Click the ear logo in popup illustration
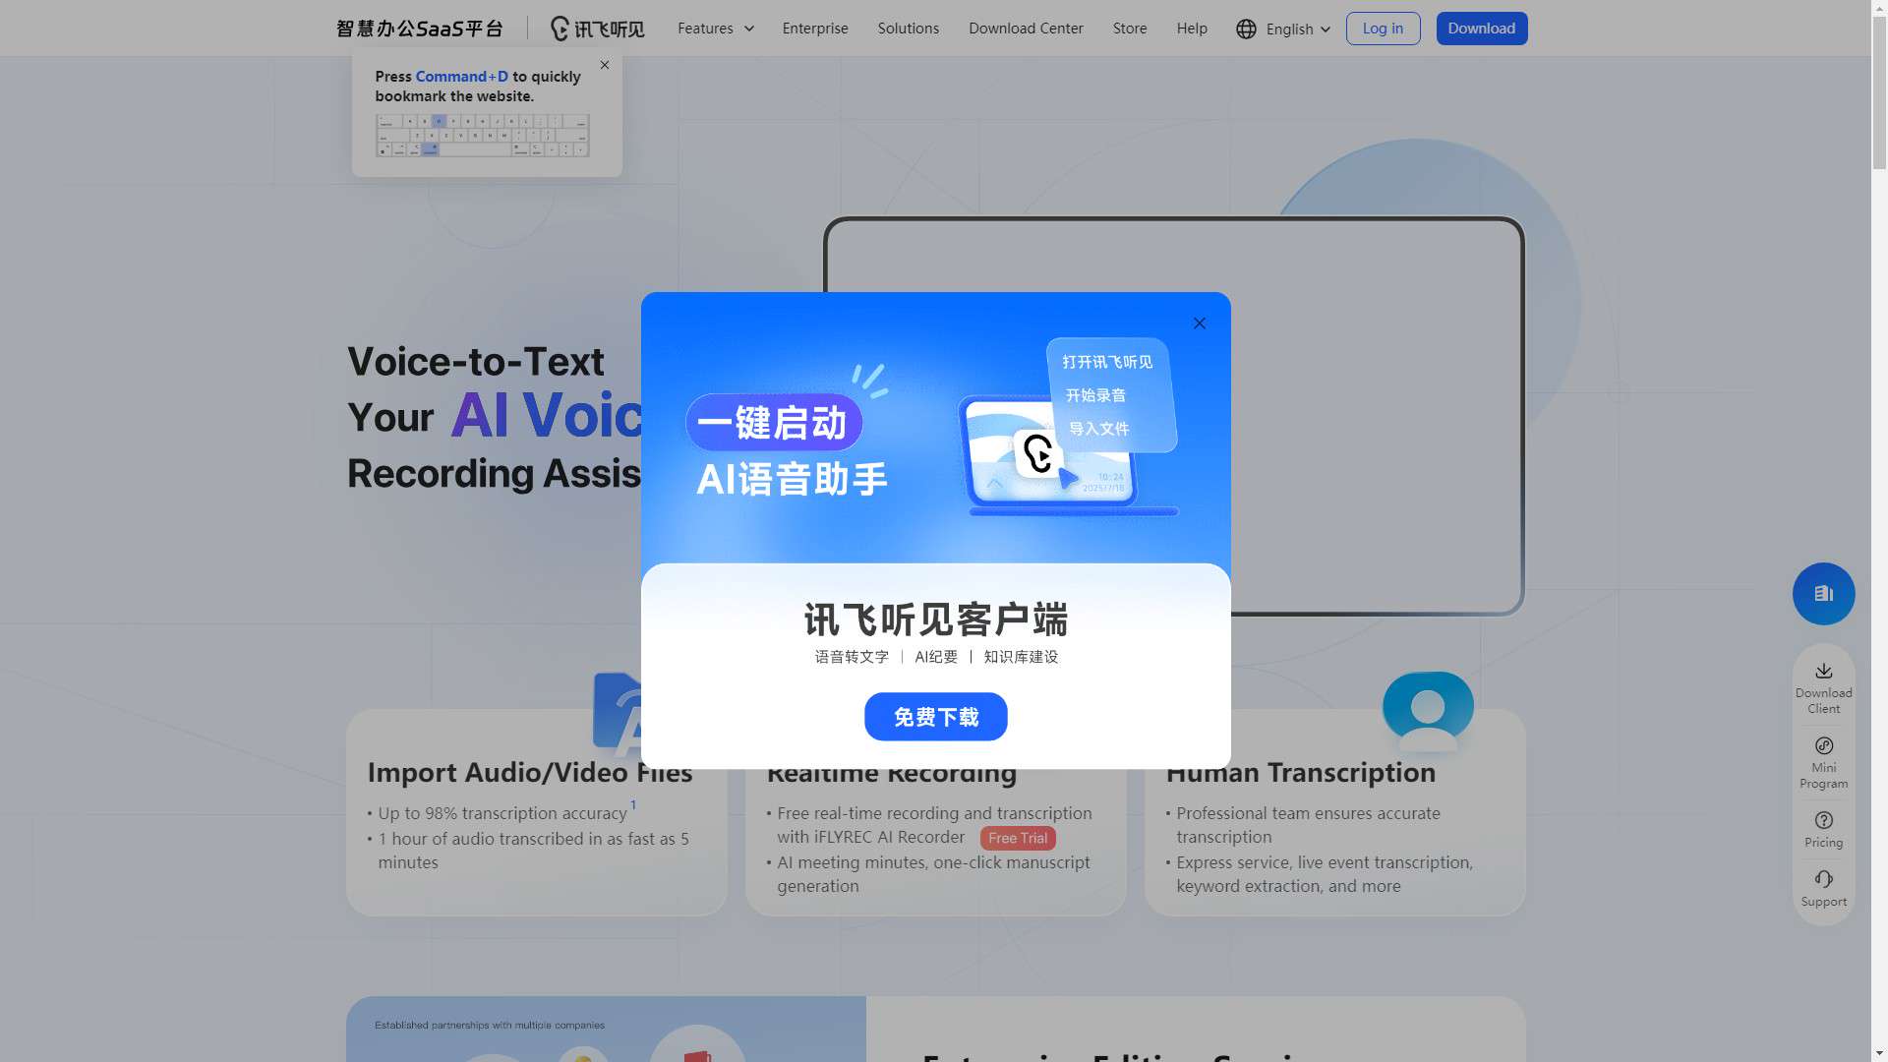 click(1037, 453)
